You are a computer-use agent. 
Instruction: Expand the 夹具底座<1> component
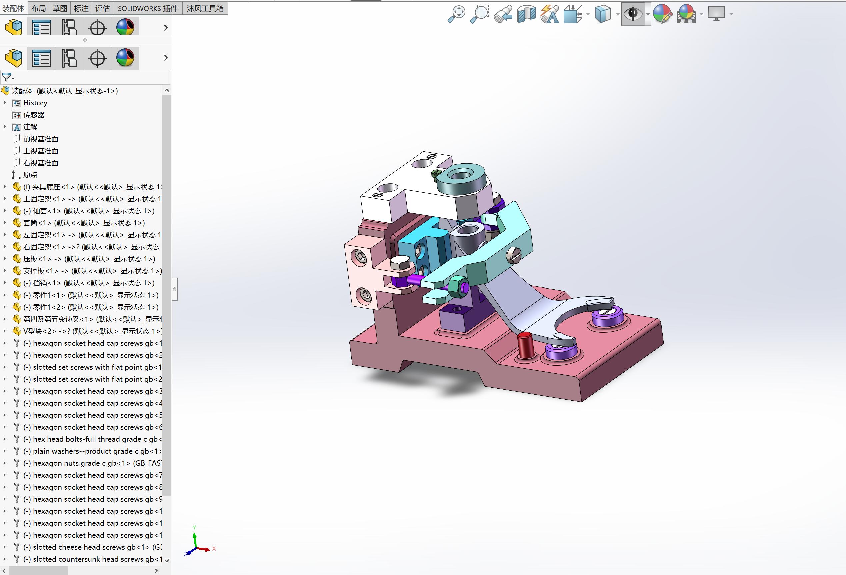click(4, 187)
